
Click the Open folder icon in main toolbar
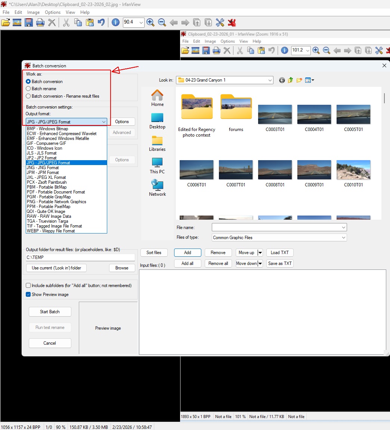[x=6, y=22]
